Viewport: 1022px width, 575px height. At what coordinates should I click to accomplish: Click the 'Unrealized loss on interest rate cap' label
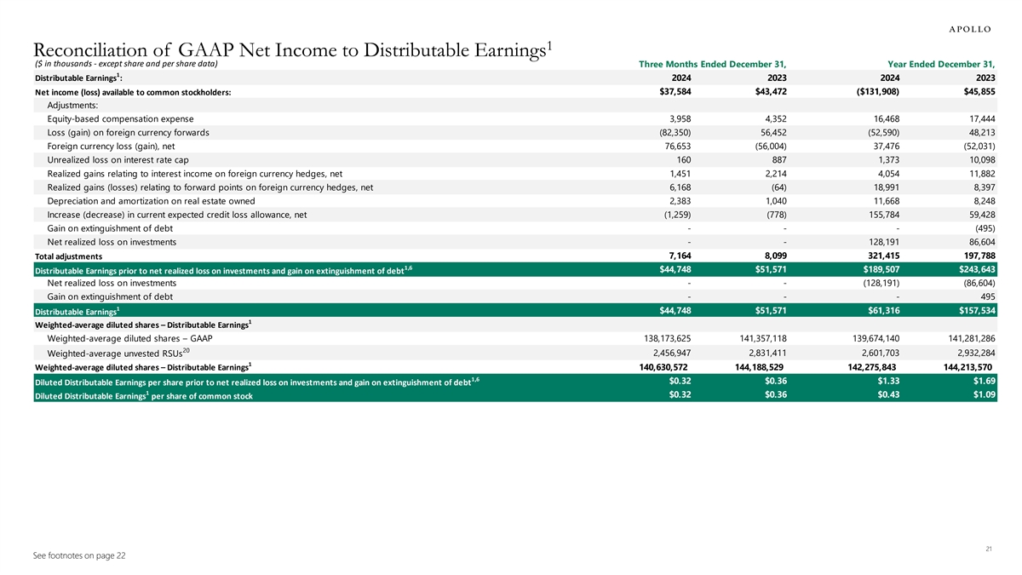pyautogui.click(x=122, y=159)
